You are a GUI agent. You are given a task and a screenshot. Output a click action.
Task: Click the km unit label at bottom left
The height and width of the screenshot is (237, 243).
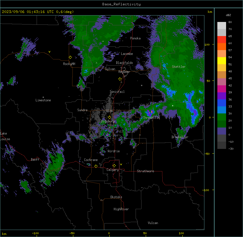click(4, 234)
